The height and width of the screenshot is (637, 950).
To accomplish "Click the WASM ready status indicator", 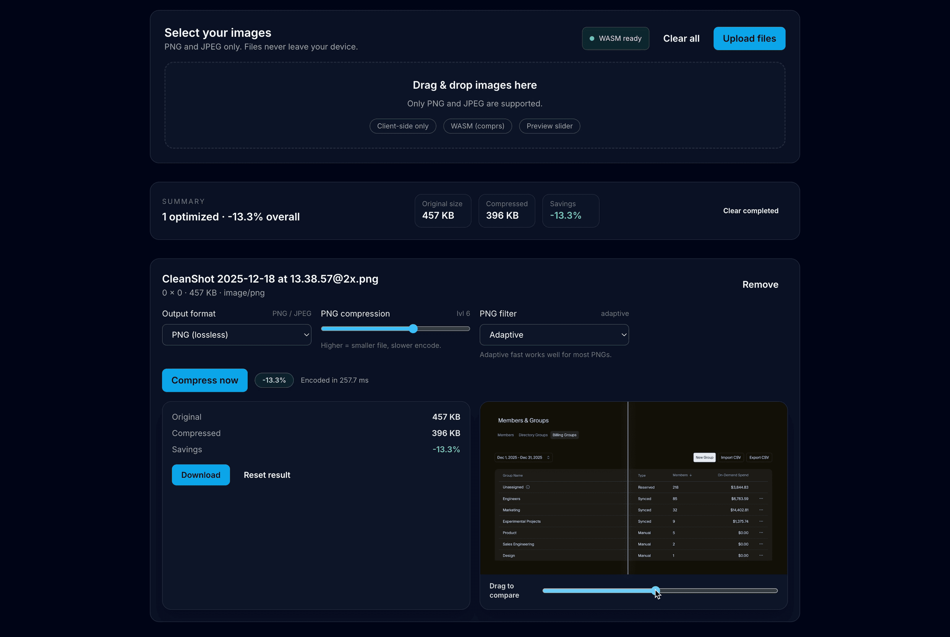I will click(x=615, y=38).
